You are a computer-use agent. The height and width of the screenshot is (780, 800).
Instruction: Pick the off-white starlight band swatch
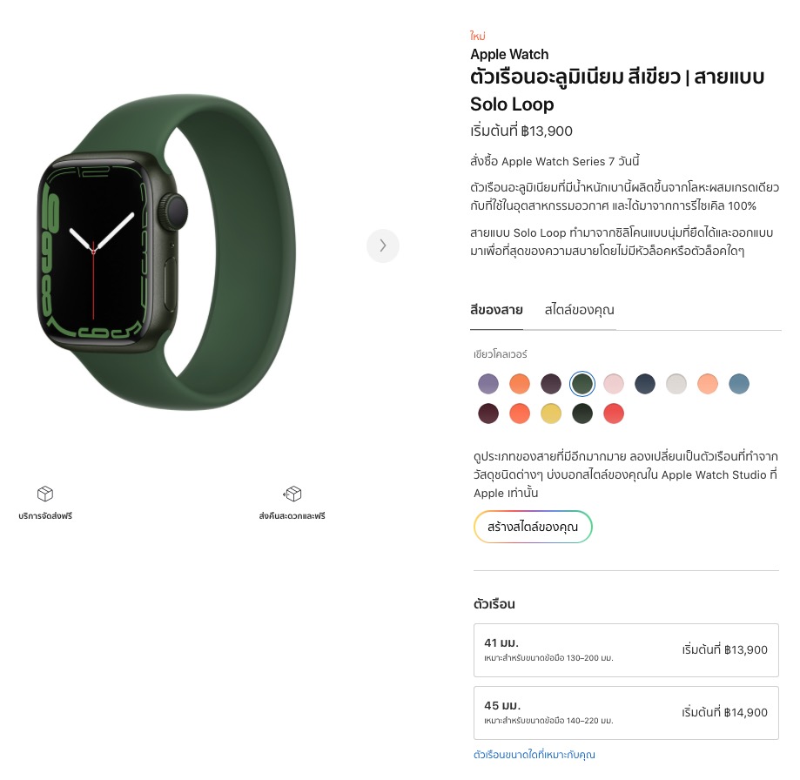click(676, 384)
